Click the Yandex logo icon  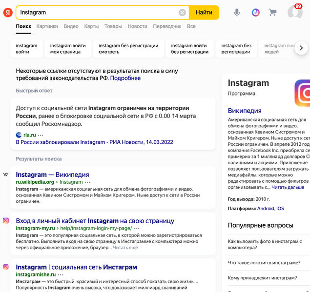coord(8,12)
